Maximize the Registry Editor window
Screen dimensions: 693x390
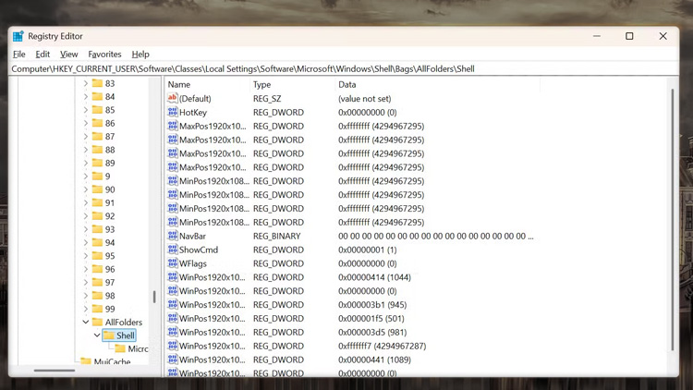point(629,36)
